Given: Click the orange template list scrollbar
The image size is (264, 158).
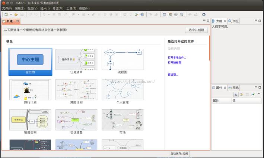Looking at the screenshot, I should coord(210,48).
